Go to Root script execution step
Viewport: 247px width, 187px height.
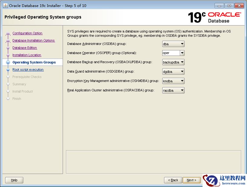tap(28, 70)
